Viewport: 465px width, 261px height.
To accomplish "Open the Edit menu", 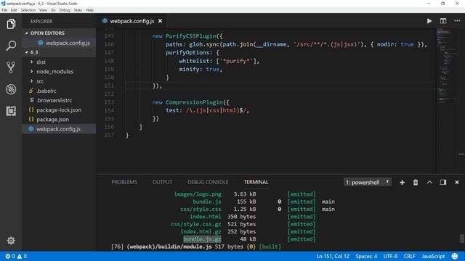I will coord(14,10).
